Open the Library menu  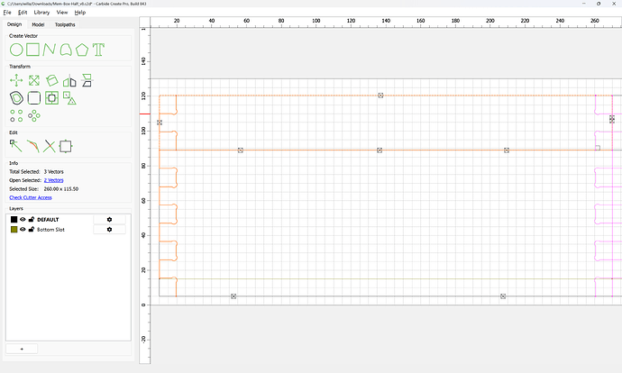click(x=41, y=13)
